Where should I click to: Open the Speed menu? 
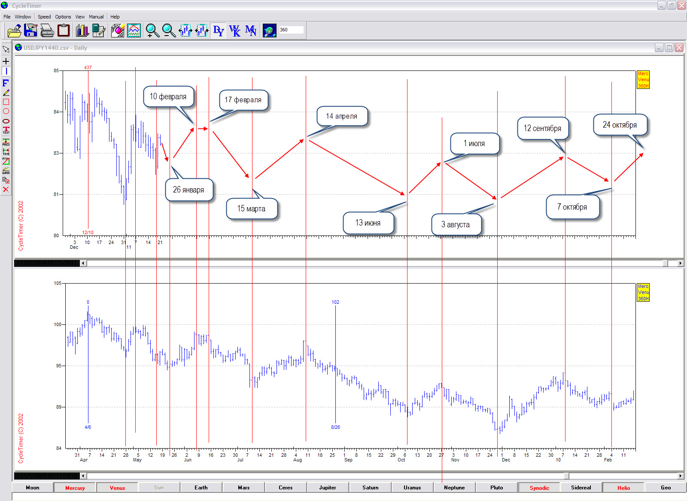click(x=44, y=17)
